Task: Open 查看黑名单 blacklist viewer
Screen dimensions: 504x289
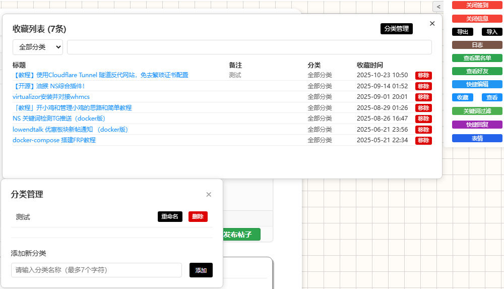Action: (477, 58)
